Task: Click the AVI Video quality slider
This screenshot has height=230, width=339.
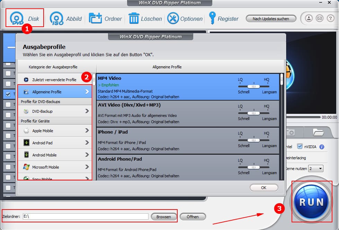Action: coord(253,113)
